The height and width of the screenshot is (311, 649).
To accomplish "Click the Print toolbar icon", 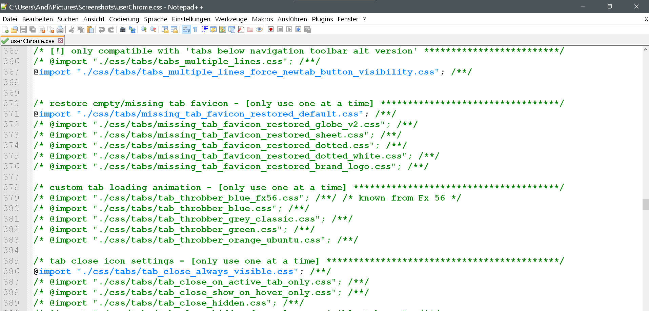I will pos(60,30).
